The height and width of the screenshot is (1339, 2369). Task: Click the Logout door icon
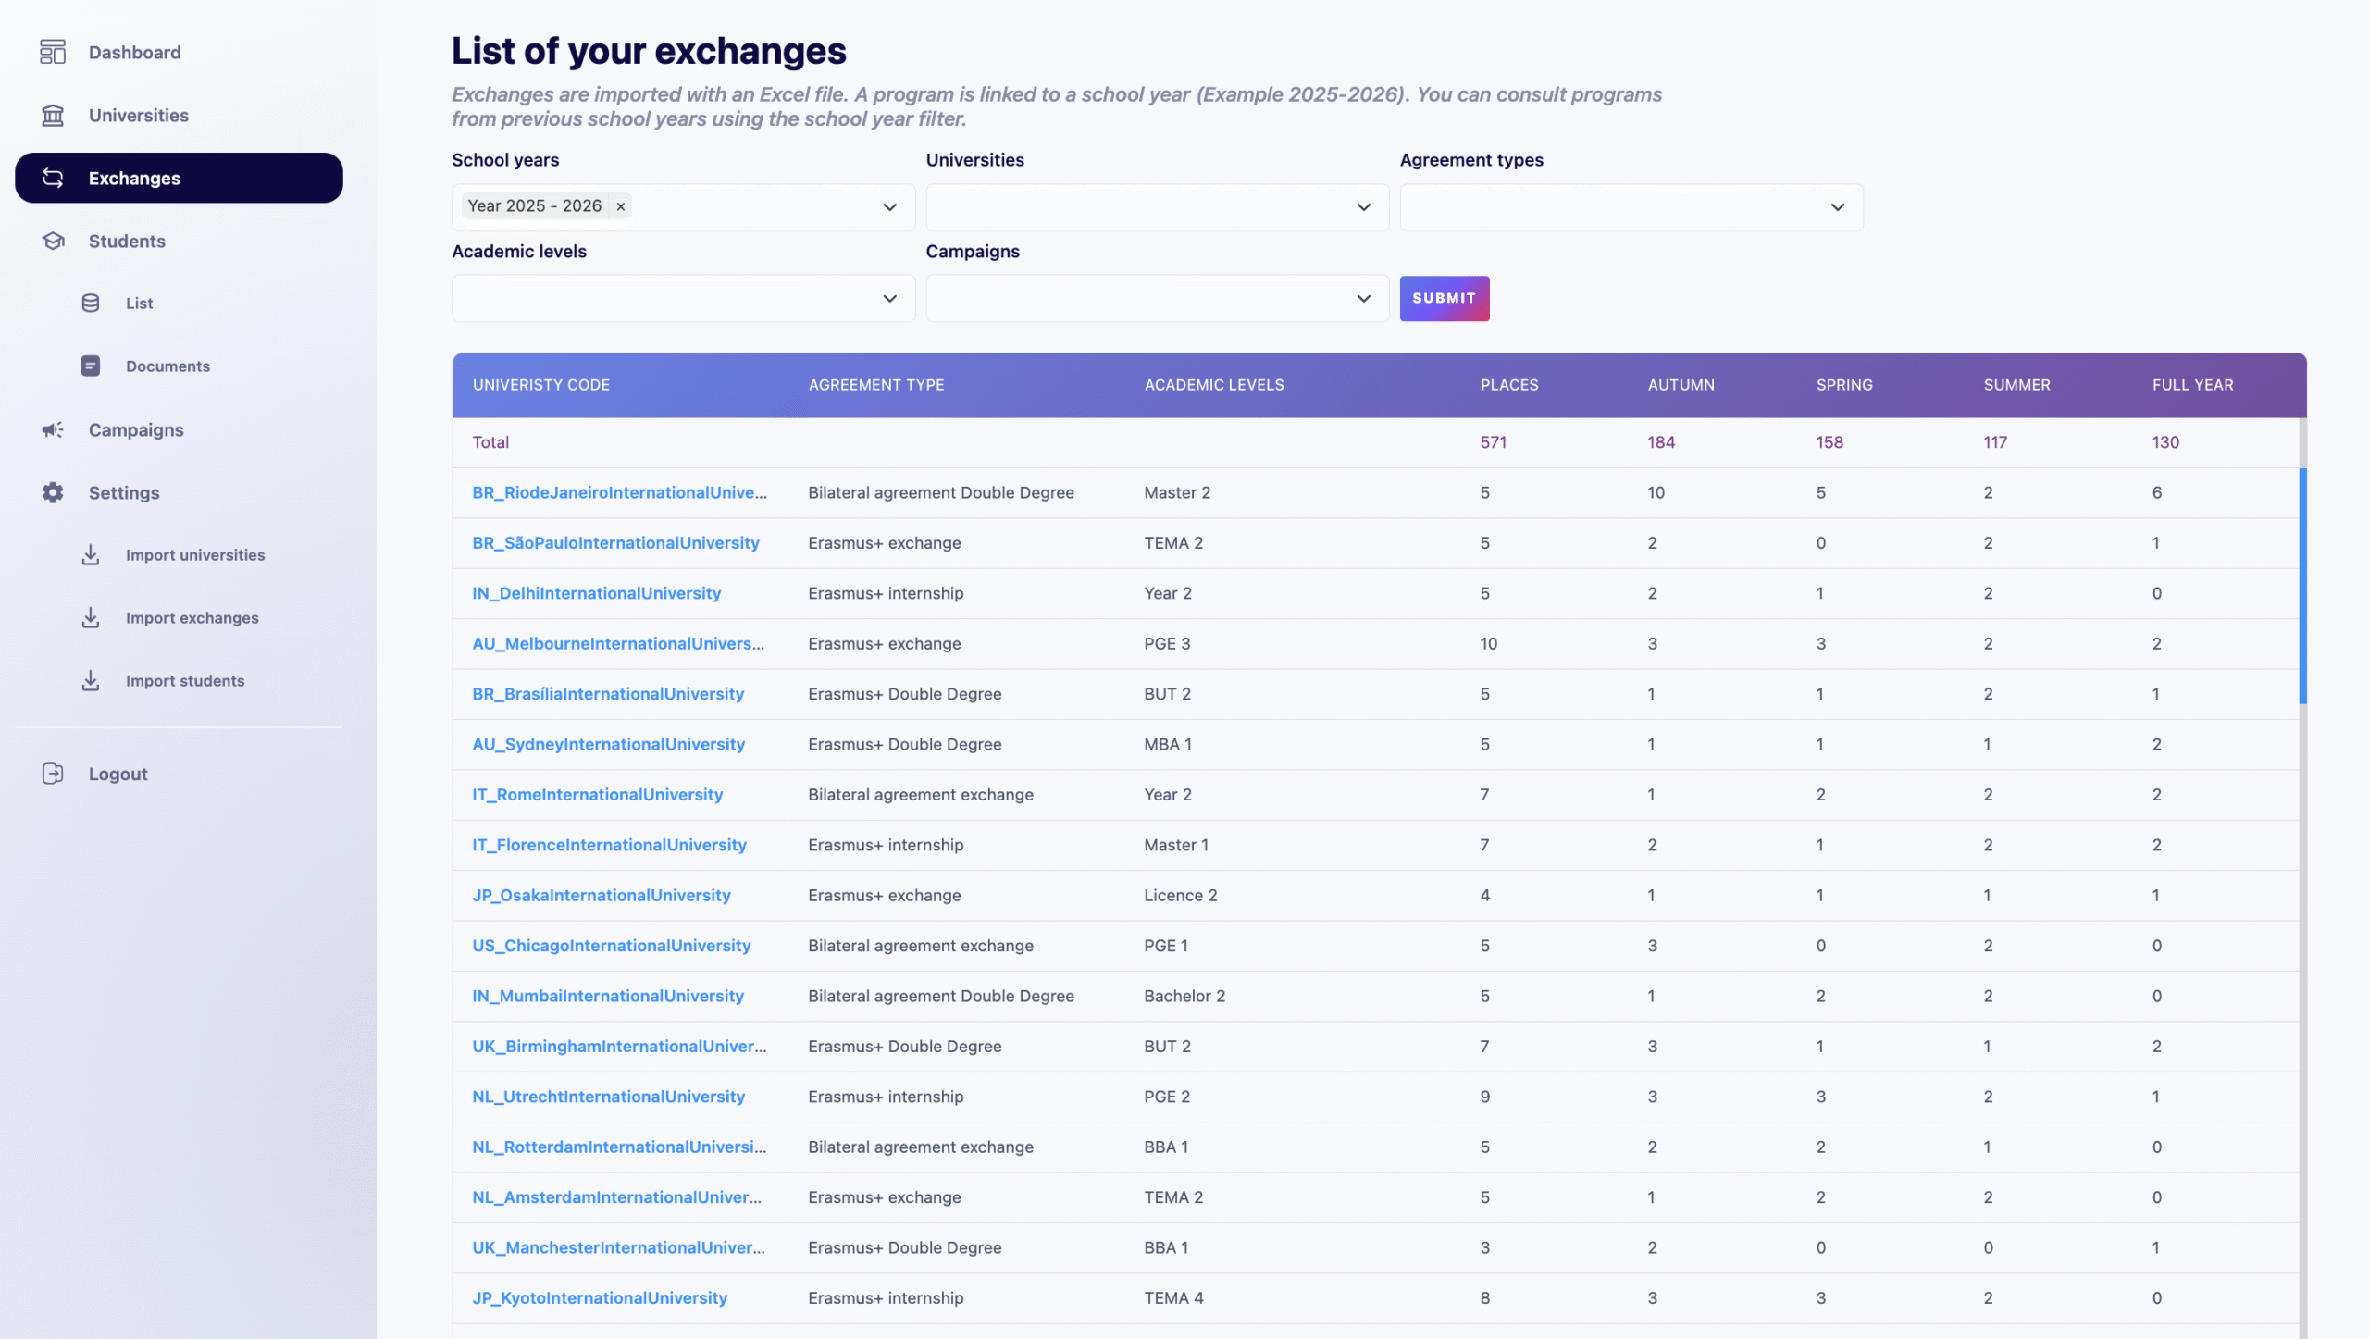[x=53, y=774]
